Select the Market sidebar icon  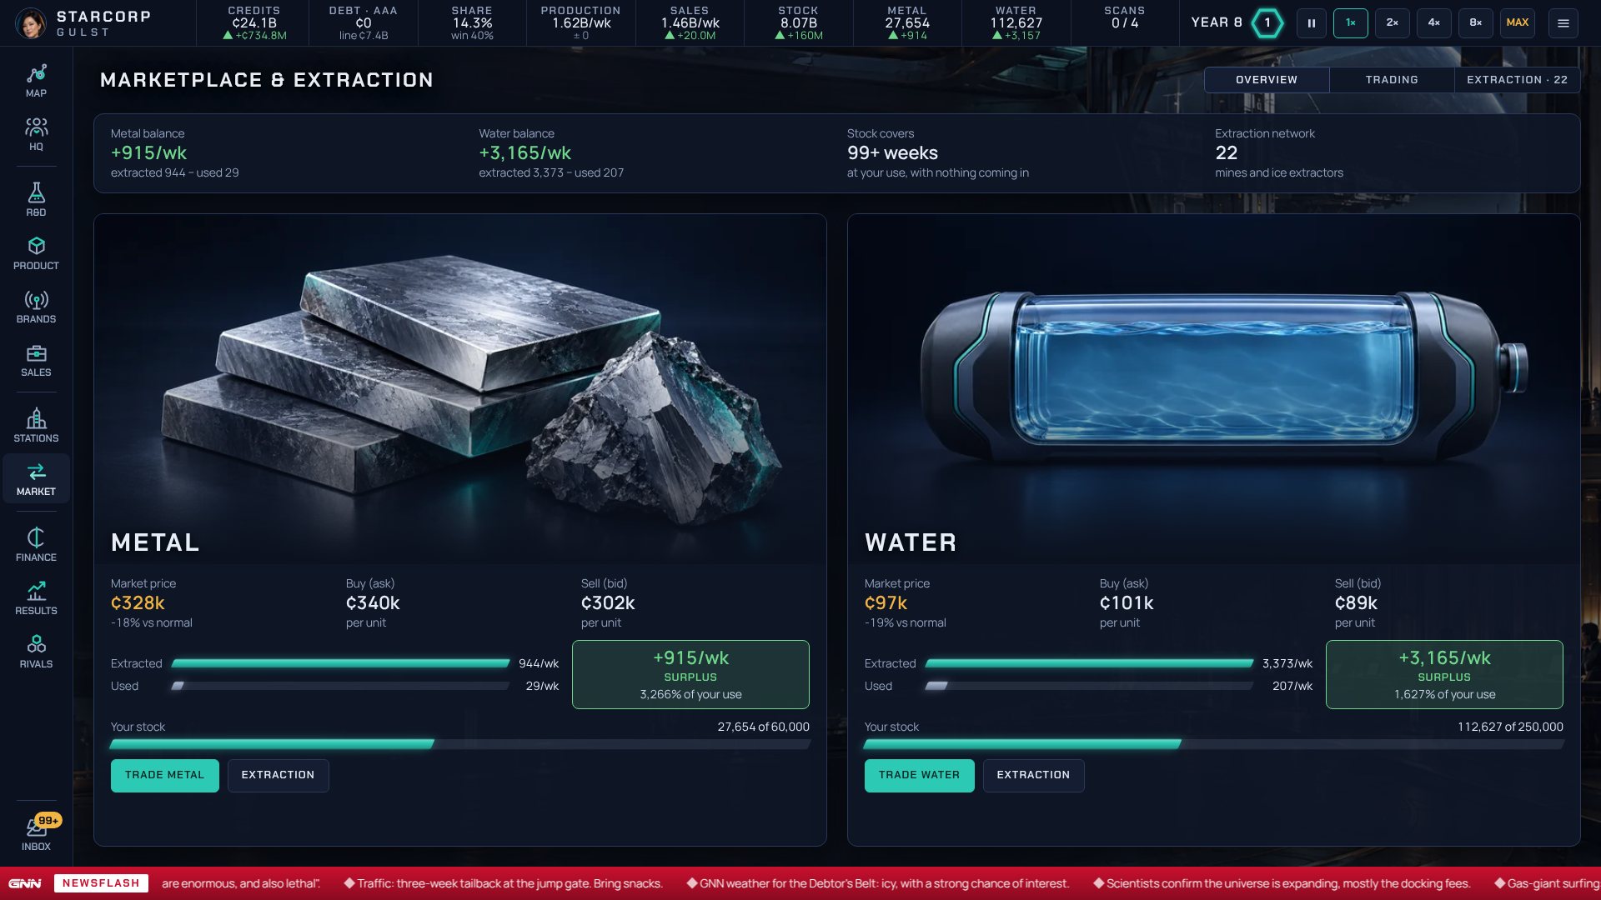[x=36, y=479]
